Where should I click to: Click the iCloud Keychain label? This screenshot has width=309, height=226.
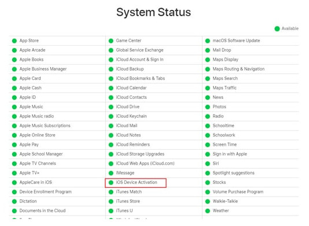(131, 116)
